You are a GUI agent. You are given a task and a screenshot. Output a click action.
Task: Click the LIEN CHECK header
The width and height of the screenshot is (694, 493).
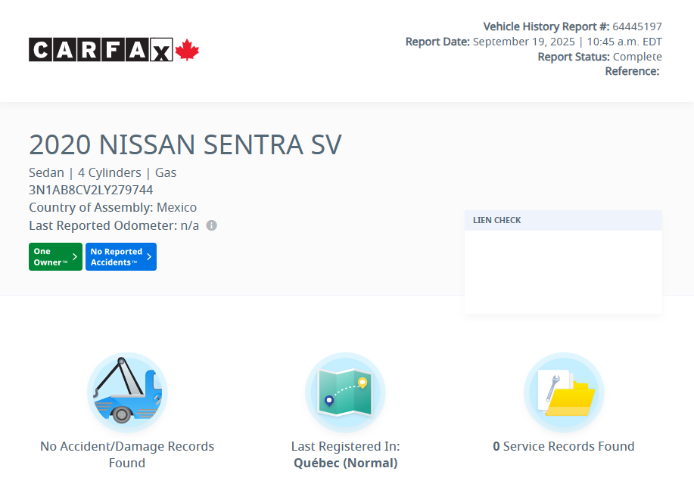(x=497, y=221)
